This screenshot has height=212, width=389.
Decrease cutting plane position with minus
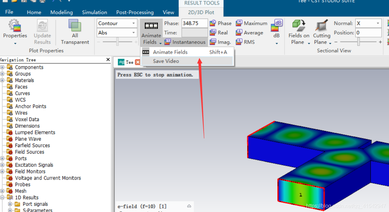[x=336, y=42]
